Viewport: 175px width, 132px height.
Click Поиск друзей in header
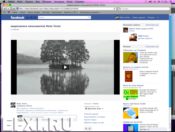(x=139, y=17)
